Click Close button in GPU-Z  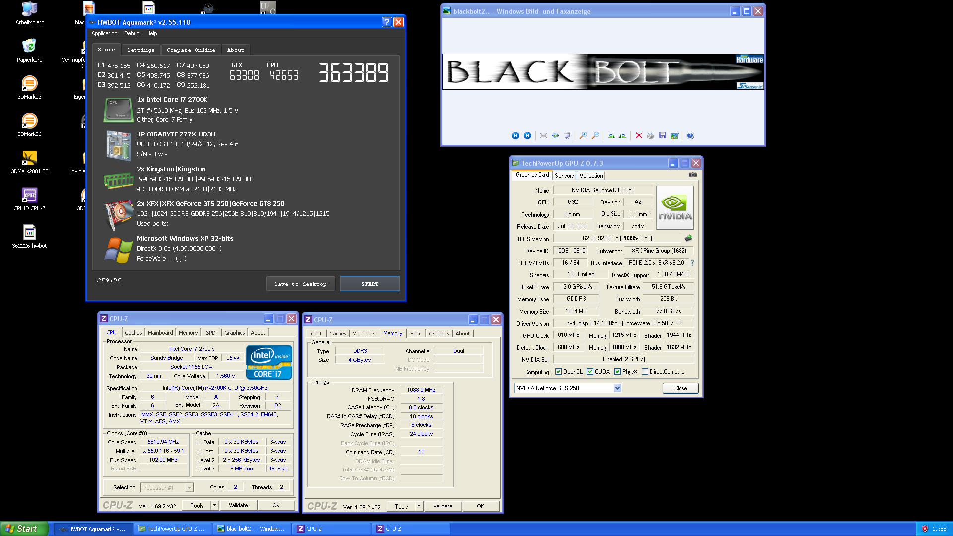tap(681, 388)
